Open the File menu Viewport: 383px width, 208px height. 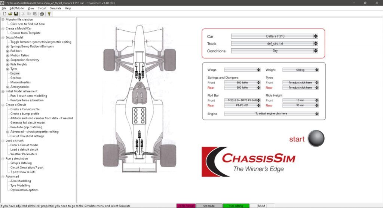tap(4, 8)
